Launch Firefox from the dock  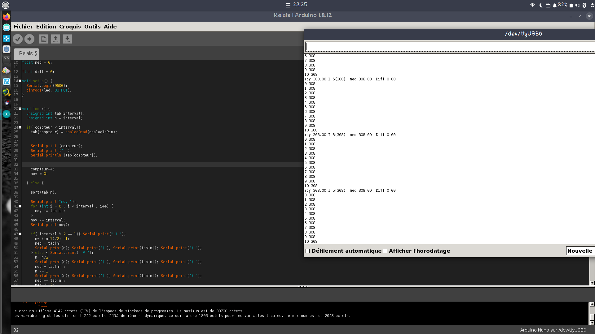coord(6,16)
